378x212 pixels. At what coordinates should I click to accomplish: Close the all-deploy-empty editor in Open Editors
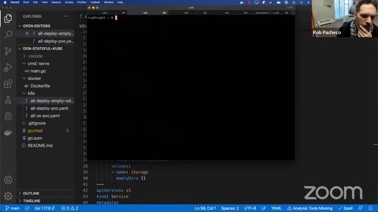(x=27, y=34)
